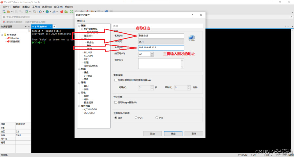Viewport: 294px width, 157px height.
Task: Click the lock icon in the address bar
Action: tap(4, 17)
